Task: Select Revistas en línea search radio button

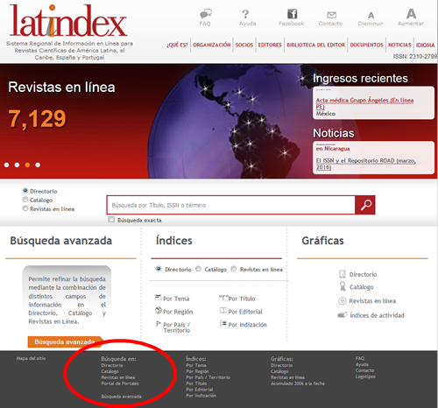Action: (x=25, y=208)
